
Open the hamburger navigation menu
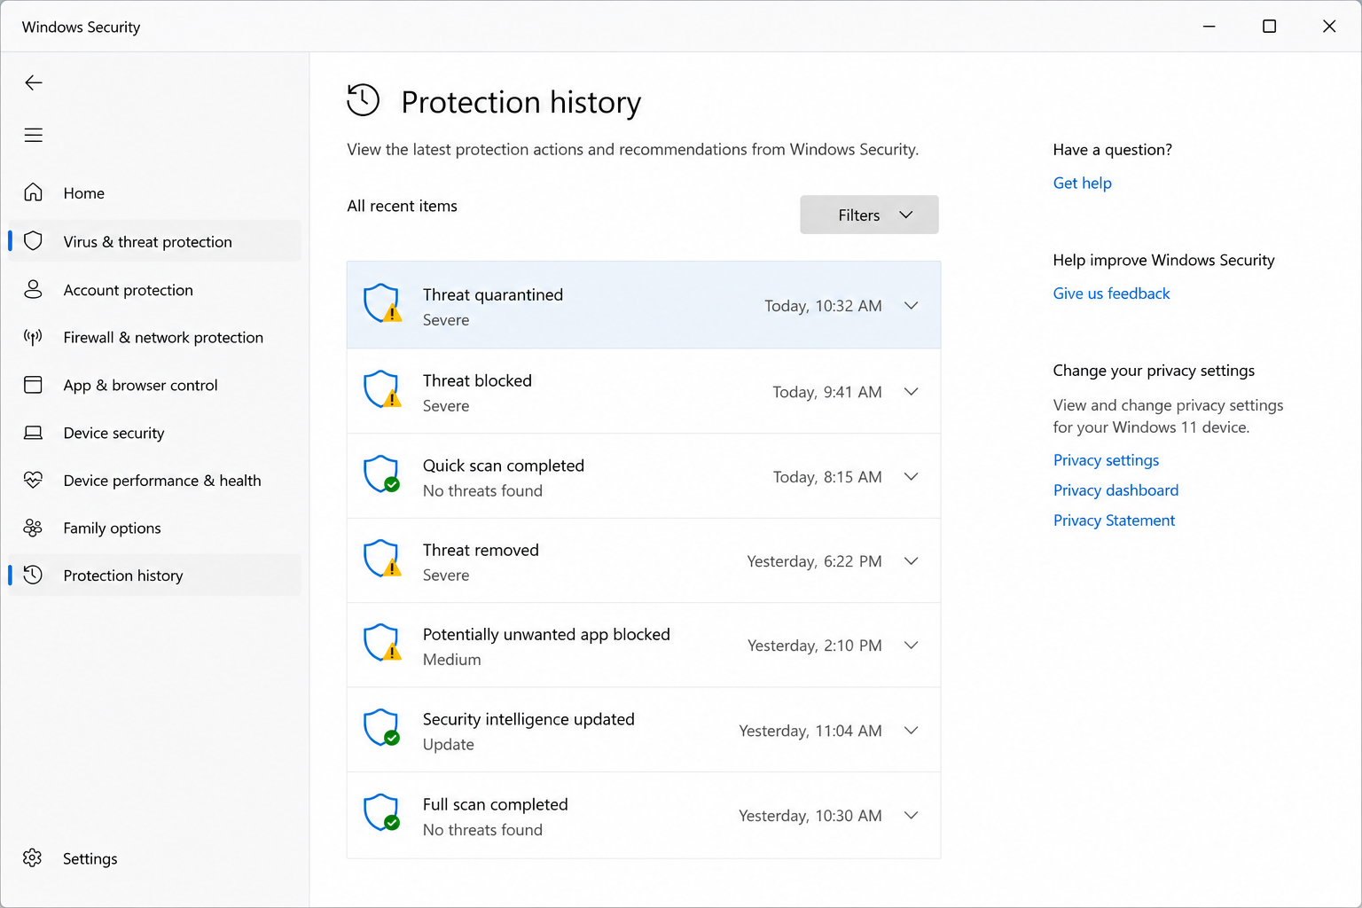34,135
